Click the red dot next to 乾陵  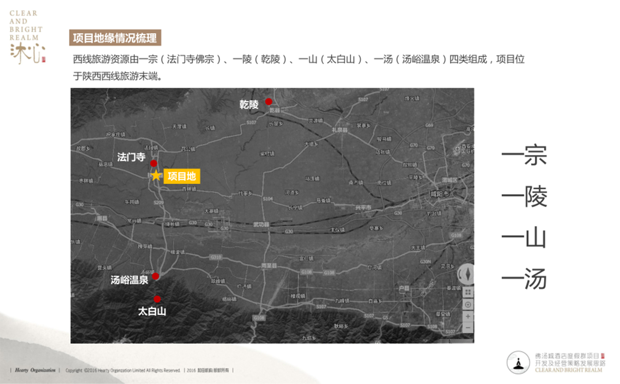point(268,102)
